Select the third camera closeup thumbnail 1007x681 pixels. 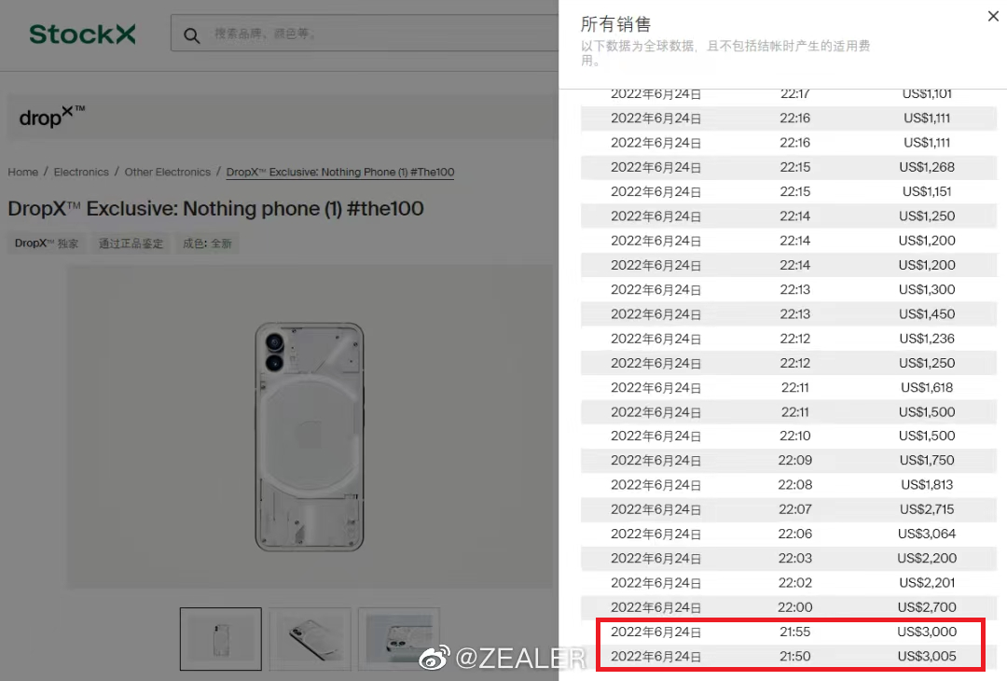399,639
